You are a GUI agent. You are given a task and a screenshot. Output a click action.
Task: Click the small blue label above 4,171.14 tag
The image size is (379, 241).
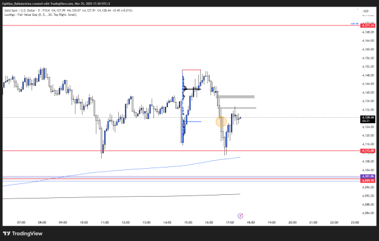point(355,24)
